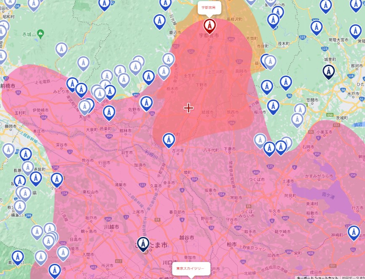Select the dark navy tower marker at さいたま市
This screenshot has height=279, width=365.
tap(144, 243)
